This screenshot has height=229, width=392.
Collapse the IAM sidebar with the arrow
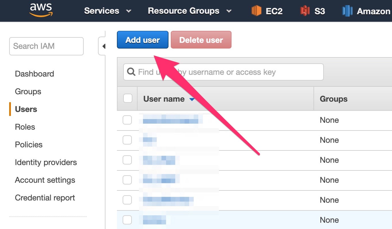(x=103, y=46)
